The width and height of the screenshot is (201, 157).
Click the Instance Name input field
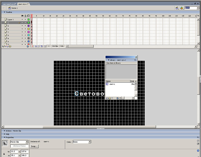tap(19, 146)
